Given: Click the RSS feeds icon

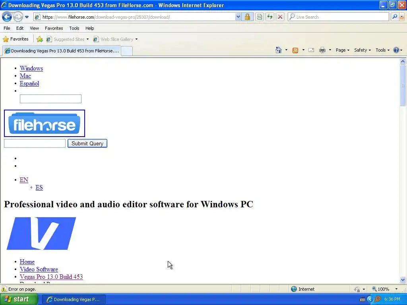Looking at the screenshot, I should click(295, 50).
